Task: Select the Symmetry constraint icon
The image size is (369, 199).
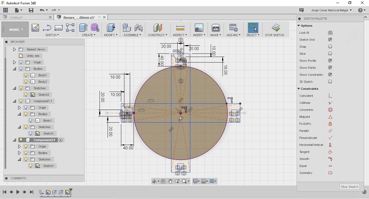Action: click(330, 173)
